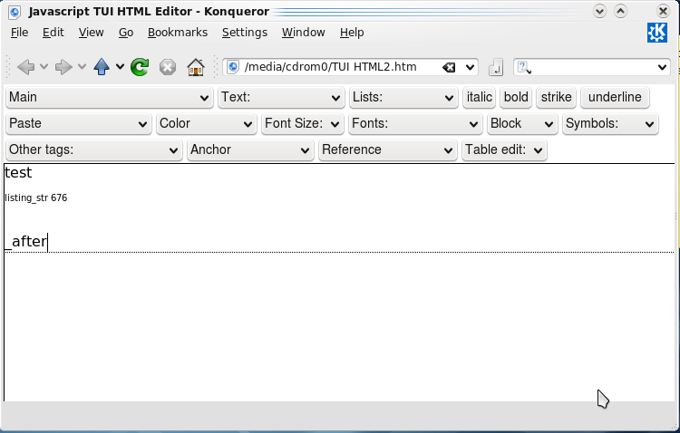Click the Go icon beside the location bar
The image size is (680, 433).
pyautogui.click(x=496, y=68)
